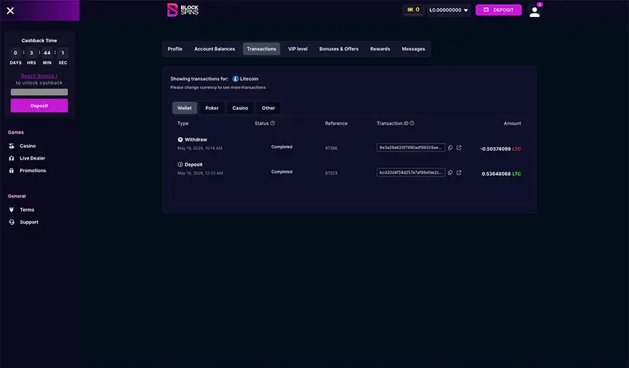Click the Deposit row icon
The height and width of the screenshot is (368, 629).
(180, 165)
